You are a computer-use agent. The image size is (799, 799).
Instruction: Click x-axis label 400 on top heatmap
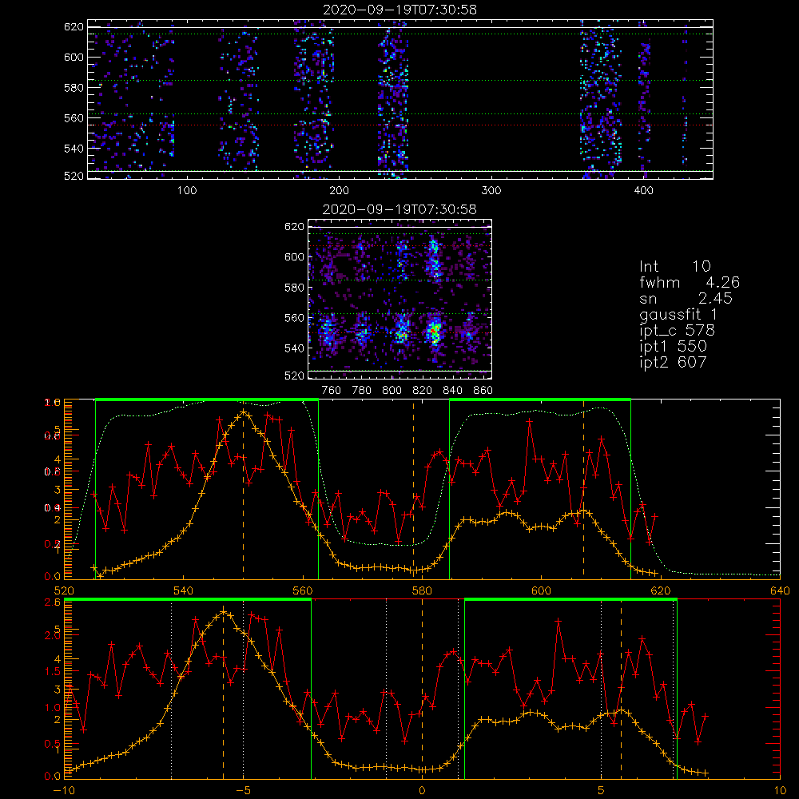point(643,191)
